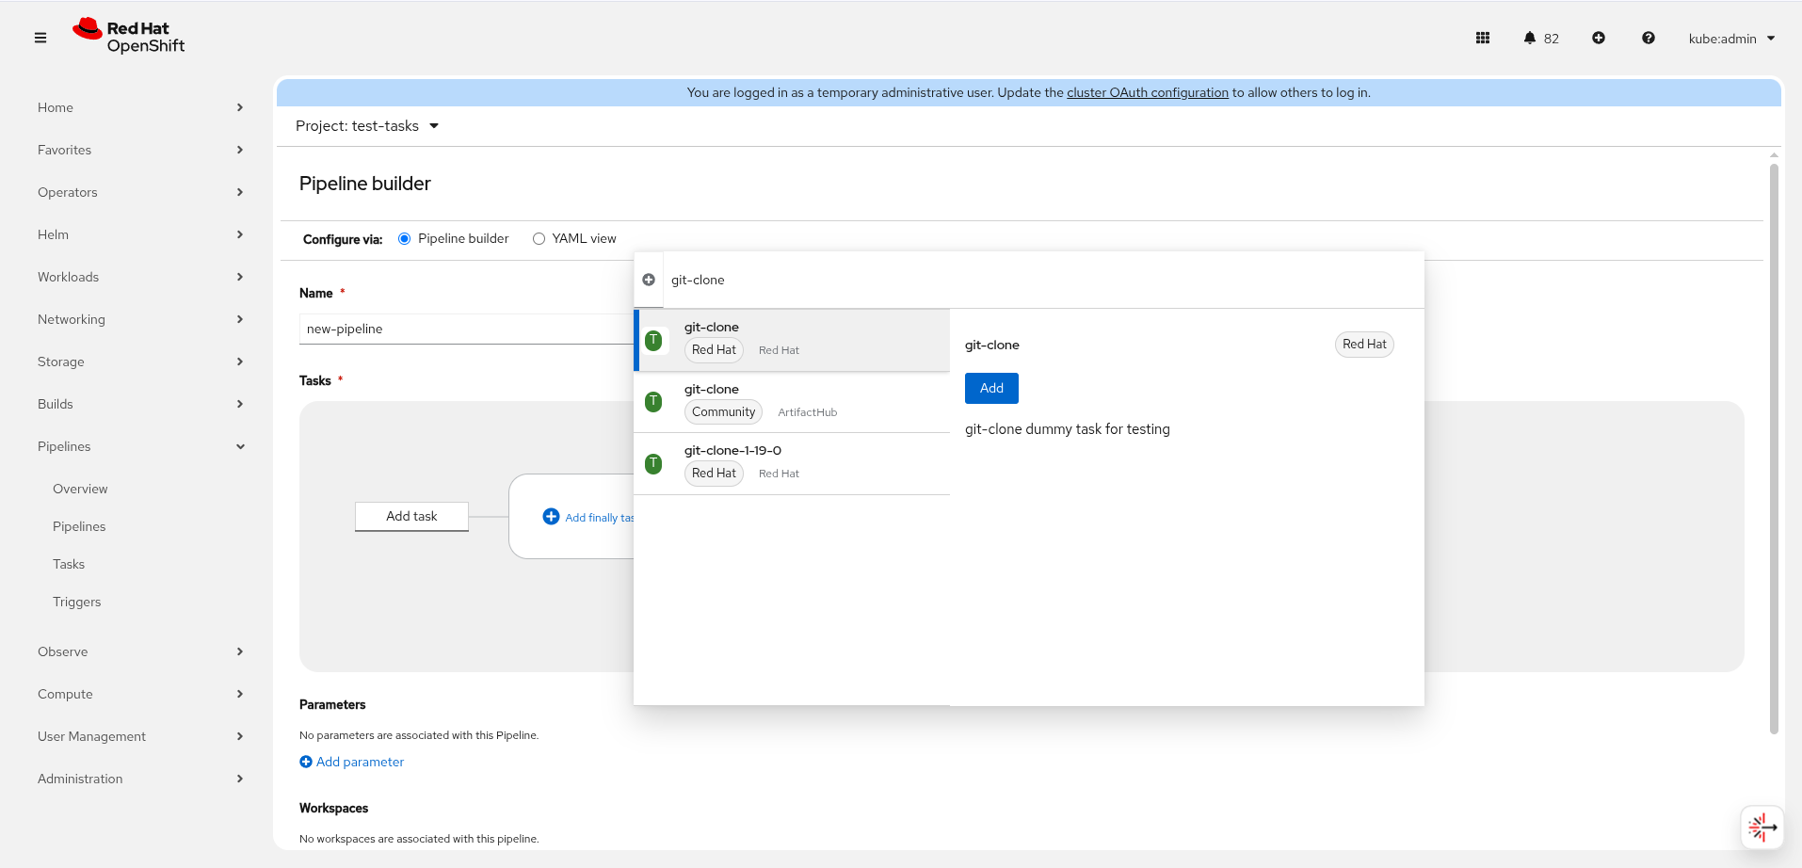Click the green T icon for git-clone-1-19-0
1802x868 pixels.
(653, 463)
